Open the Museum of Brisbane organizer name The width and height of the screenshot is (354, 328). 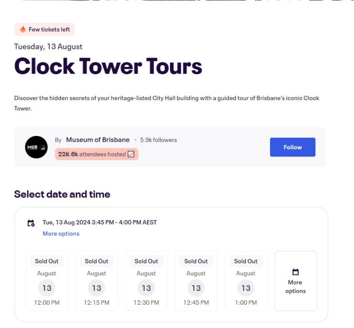[98, 140]
